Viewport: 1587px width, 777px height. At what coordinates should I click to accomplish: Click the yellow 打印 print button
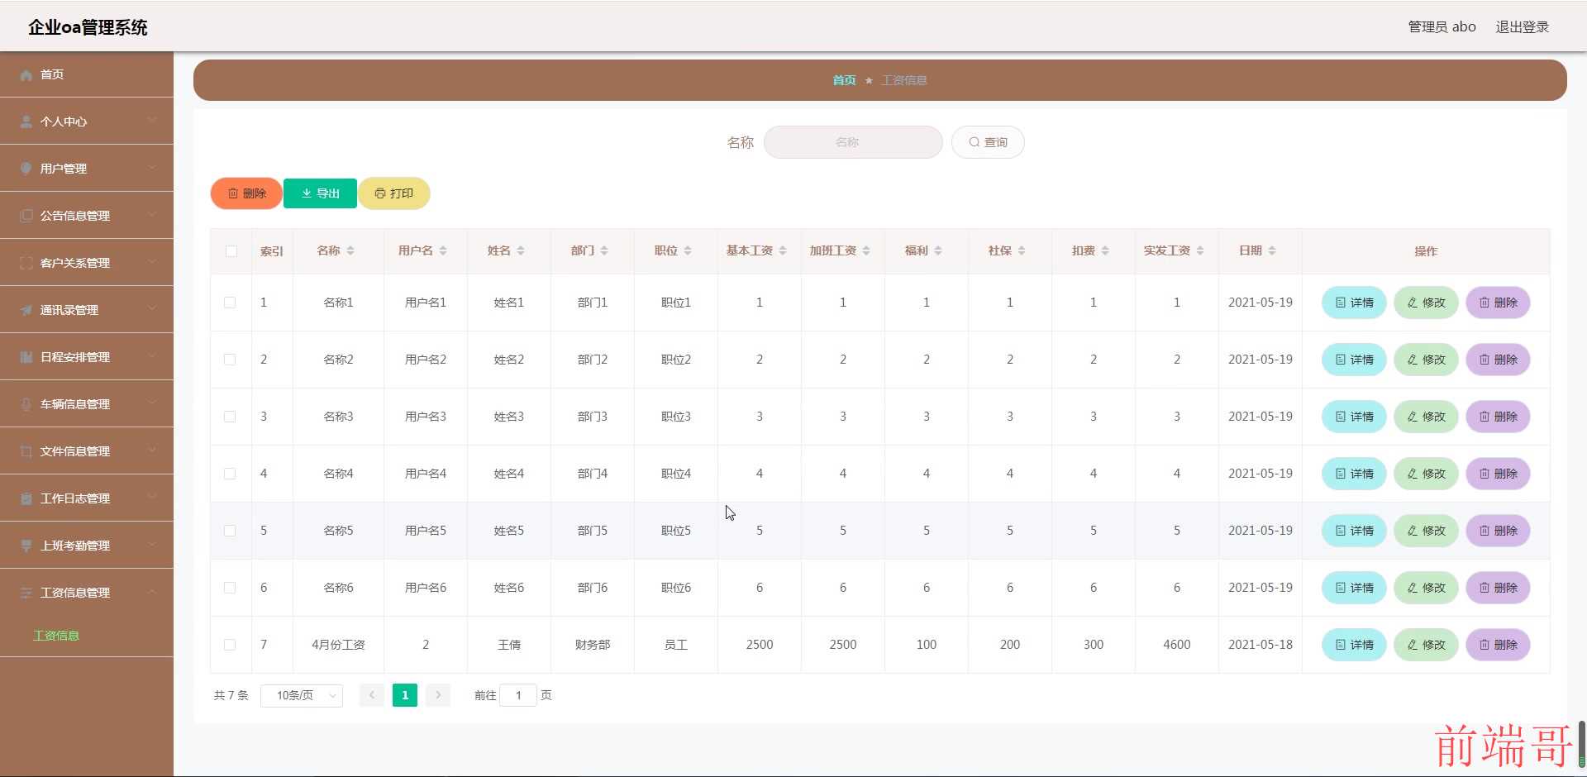point(393,193)
